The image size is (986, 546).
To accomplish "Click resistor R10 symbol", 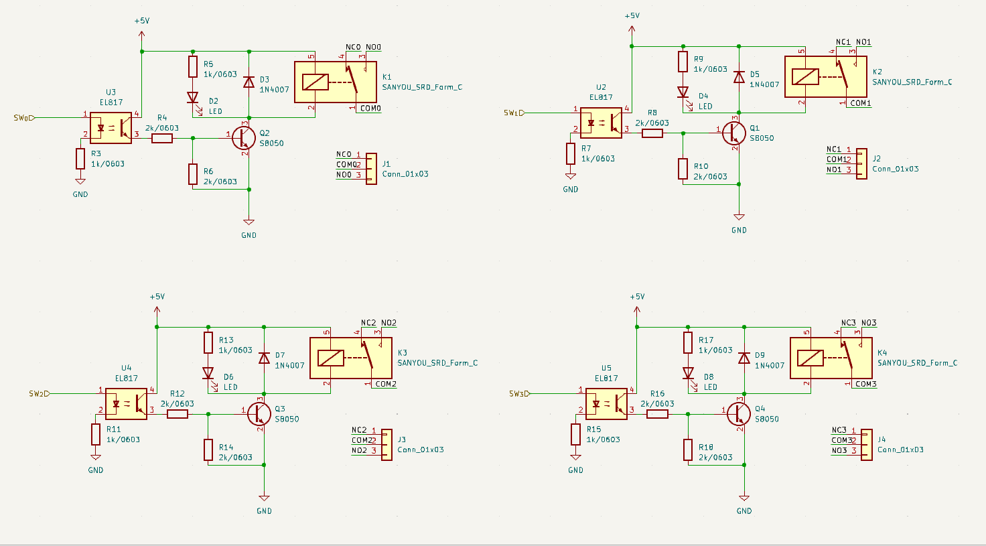I will point(683,169).
